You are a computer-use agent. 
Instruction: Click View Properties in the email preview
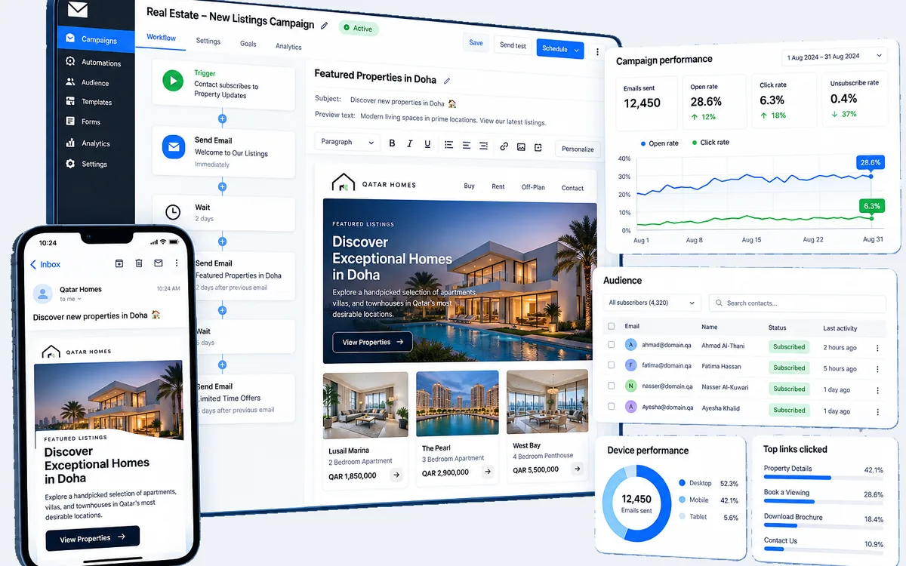pyautogui.click(x=372, y=342)
